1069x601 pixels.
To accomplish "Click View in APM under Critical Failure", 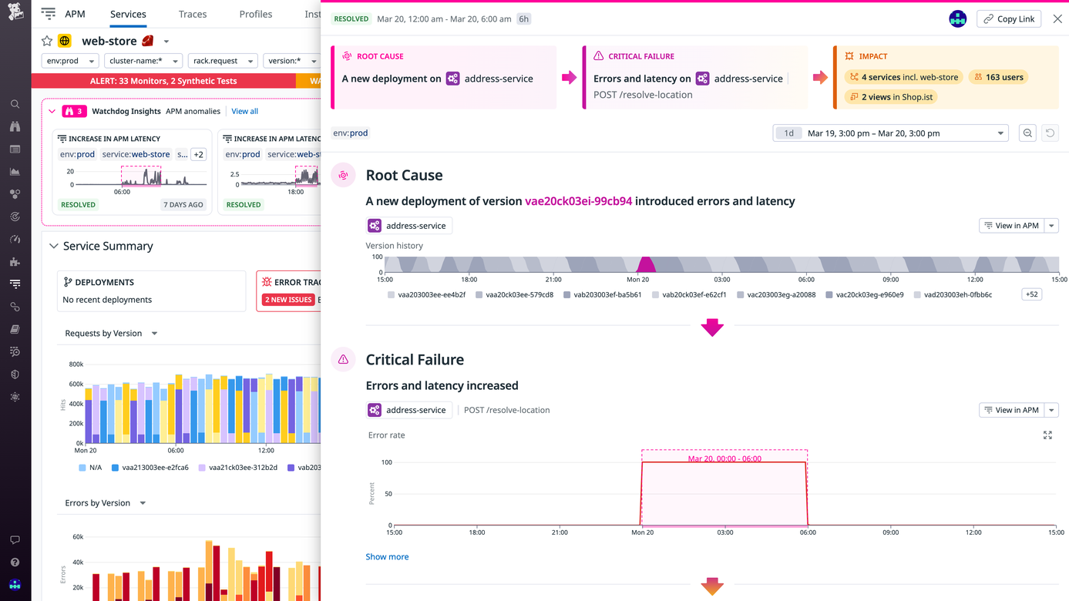I will click(x=1011, y=410).
